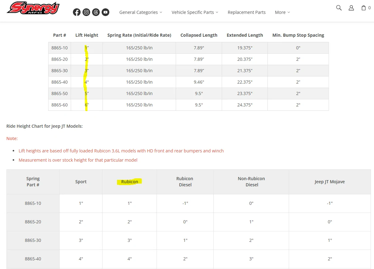Click the Min. Bump Stop Spacing header
The width and height of the screenshot is (374, 269).
298,35
